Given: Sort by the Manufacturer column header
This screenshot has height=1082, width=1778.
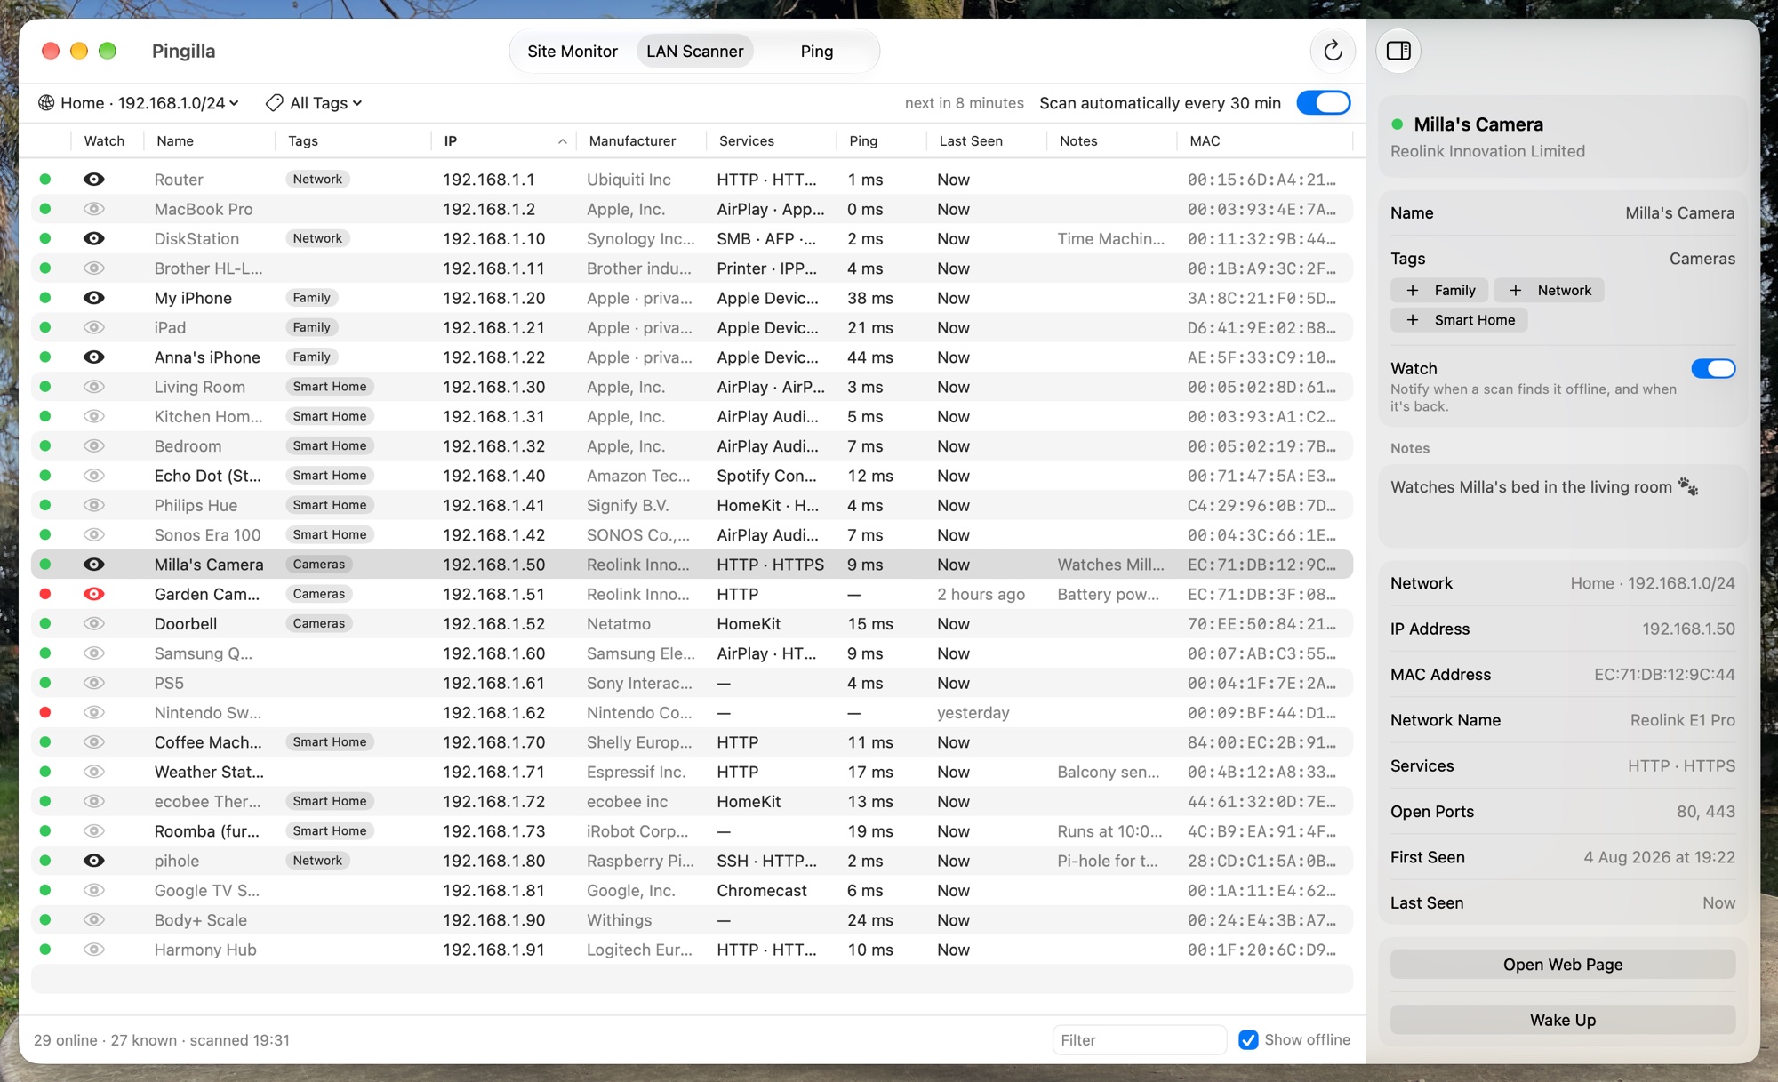Looking at the screenshot, I should coord(632,141).
